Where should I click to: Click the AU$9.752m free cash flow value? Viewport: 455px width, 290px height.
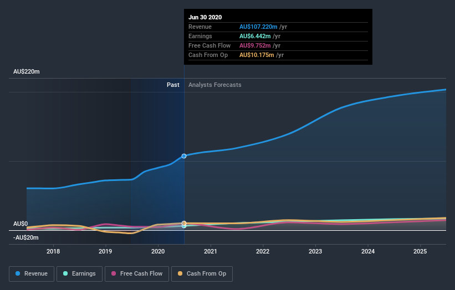click(255, 45)
